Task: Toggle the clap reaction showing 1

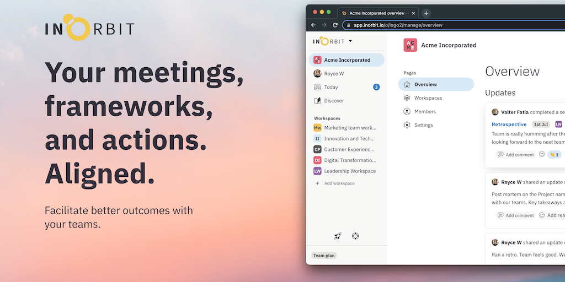Action: pos(555,155)
